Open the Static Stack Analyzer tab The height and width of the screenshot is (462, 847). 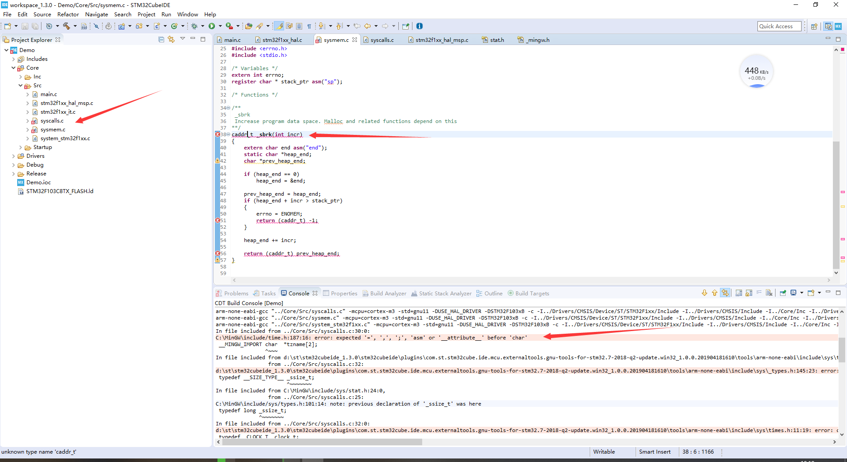click(x=441, y=293)
